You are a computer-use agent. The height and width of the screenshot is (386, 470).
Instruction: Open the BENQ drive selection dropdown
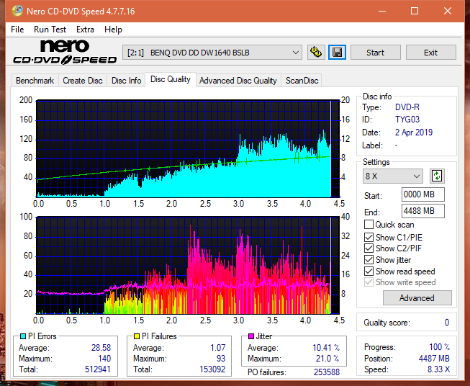click(212, 53)
